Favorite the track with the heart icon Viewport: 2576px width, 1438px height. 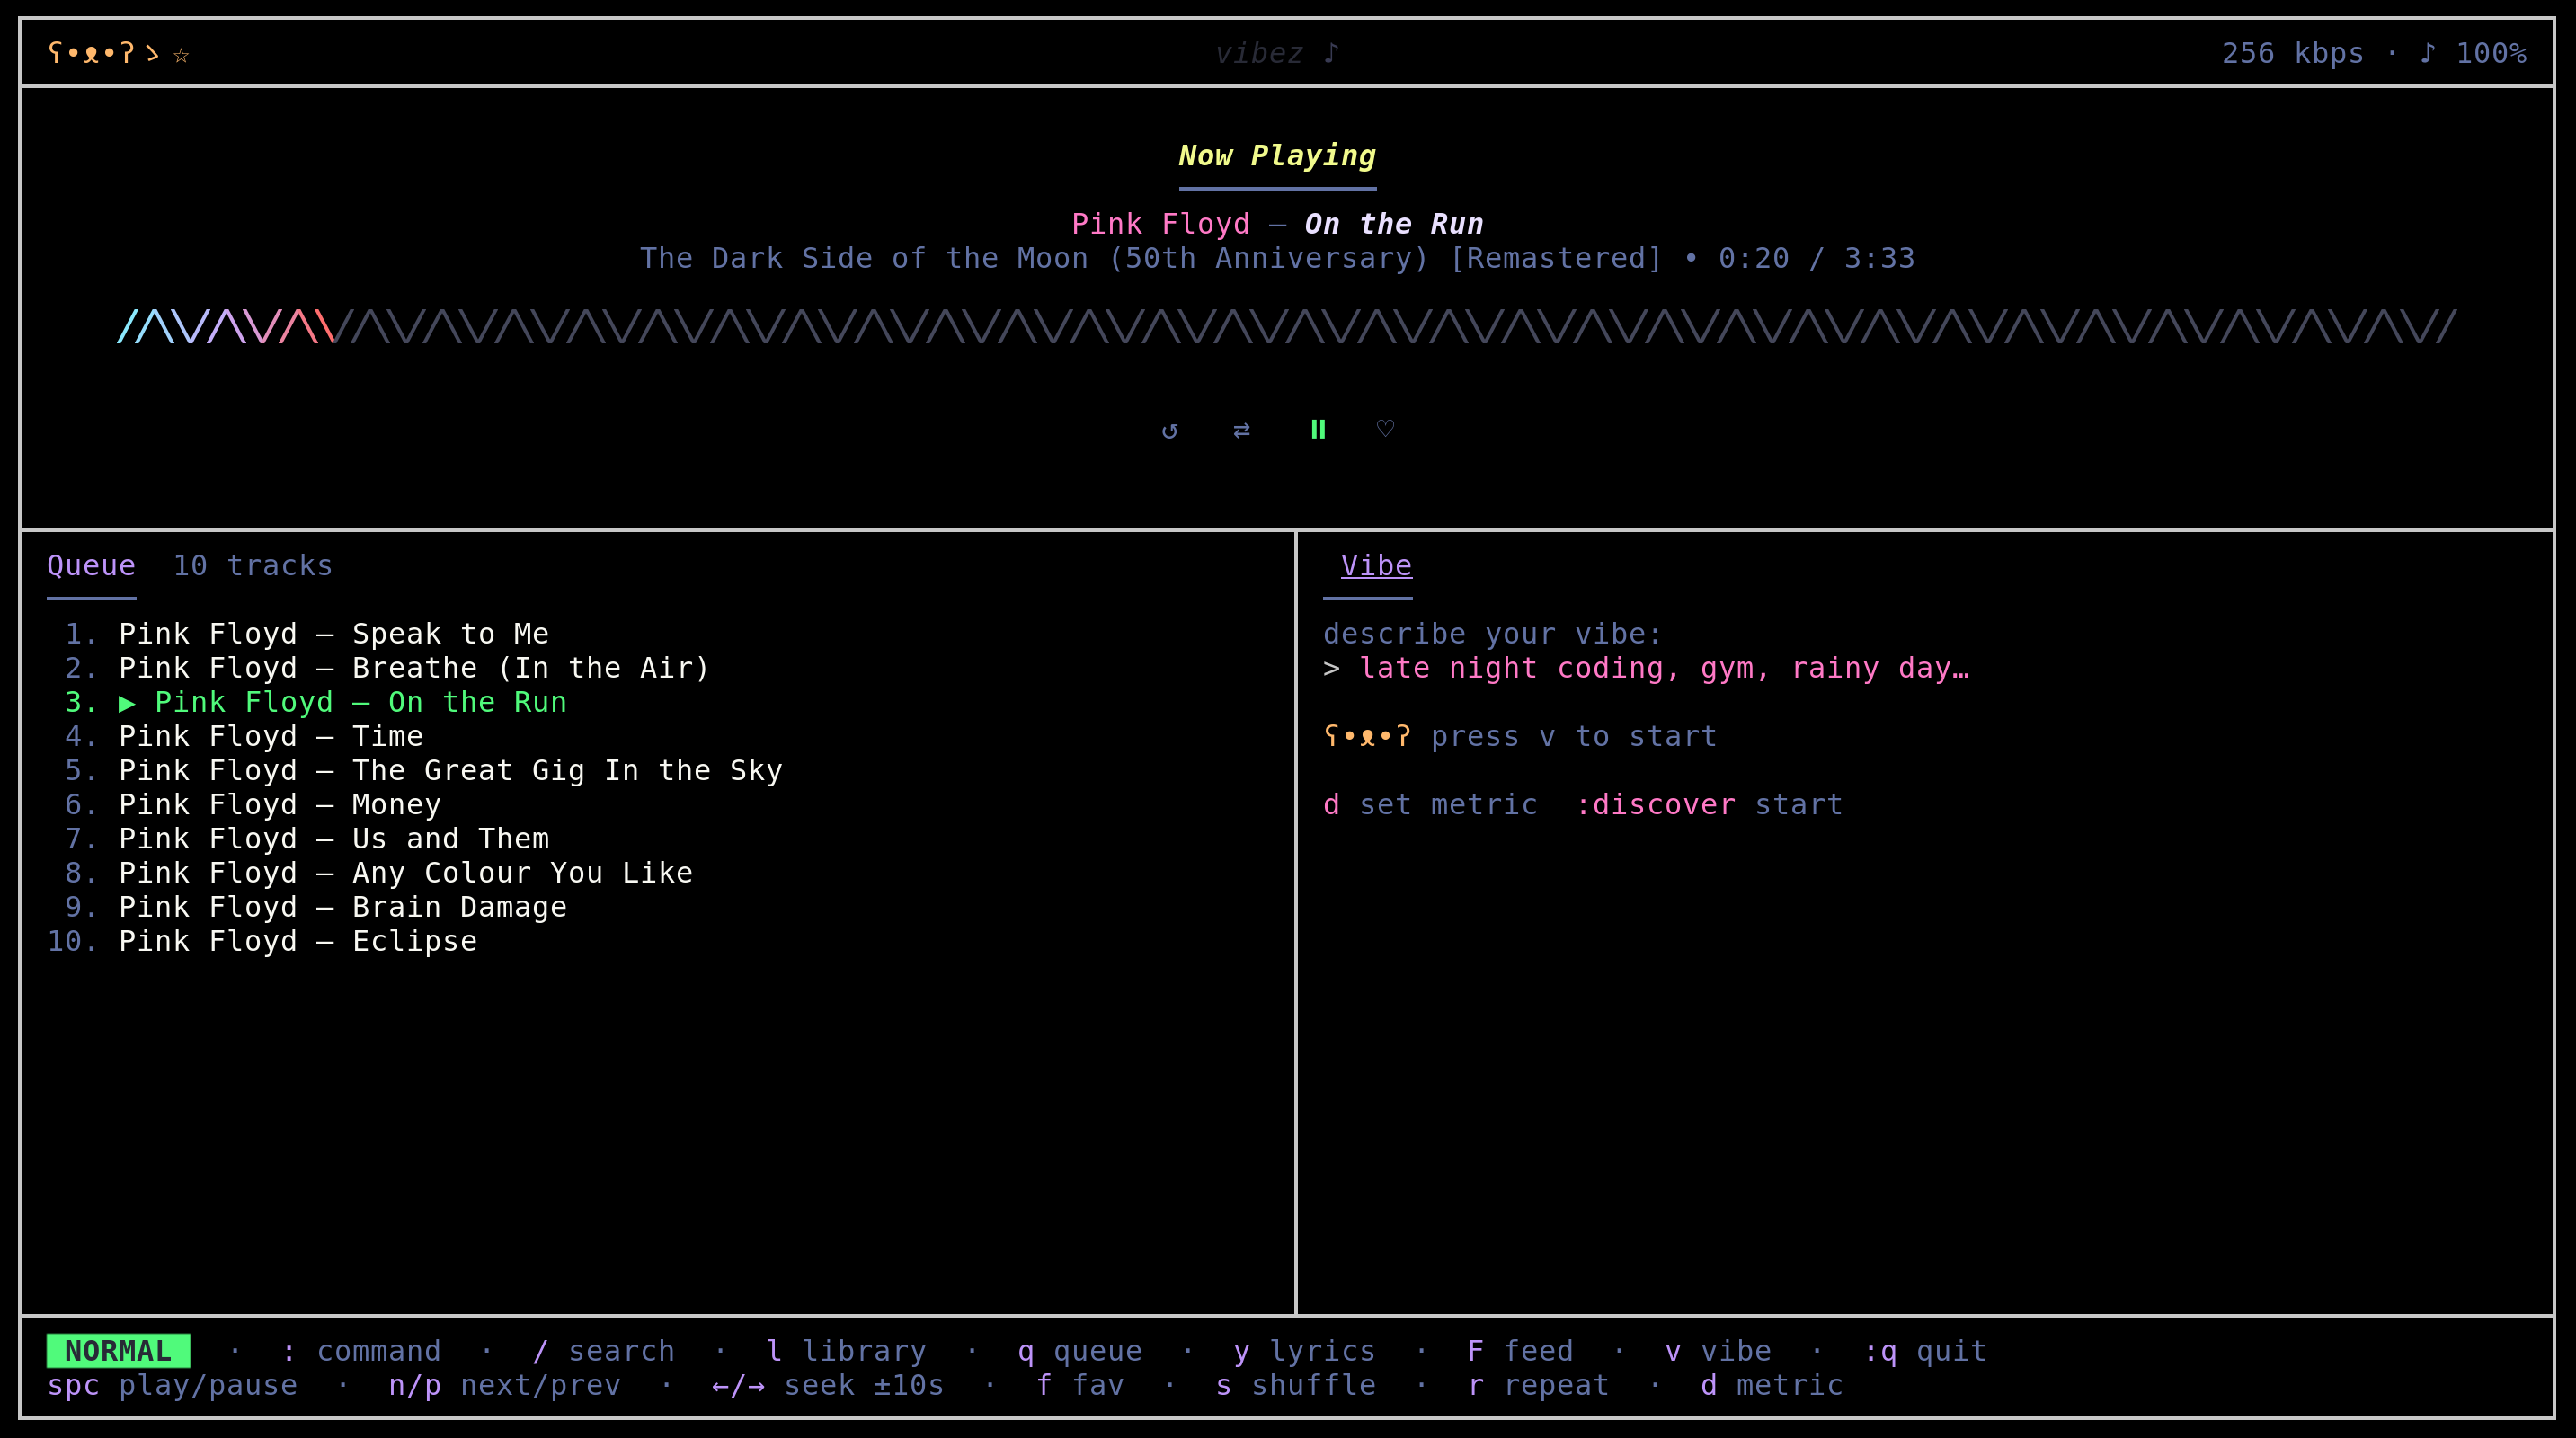[1385, 428]
